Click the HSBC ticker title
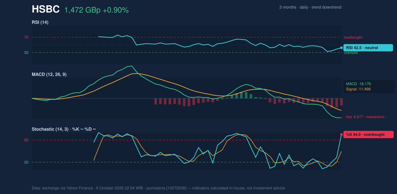397x194 pixels. pos(46,10)
